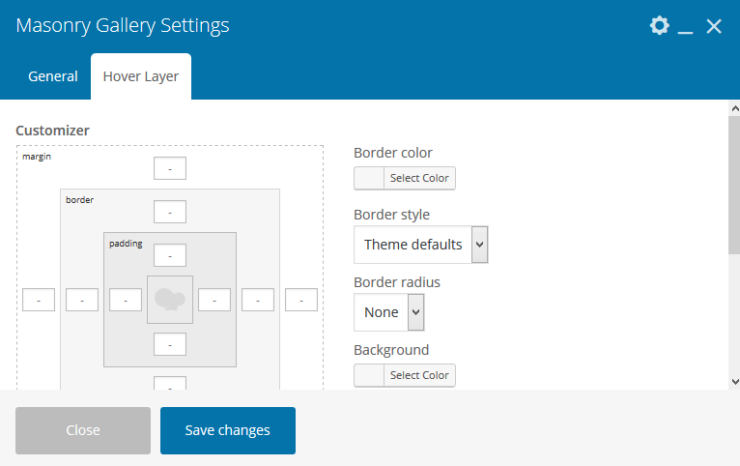
Task: Close the settings panel with X icon
Action: tap(714, 26)
